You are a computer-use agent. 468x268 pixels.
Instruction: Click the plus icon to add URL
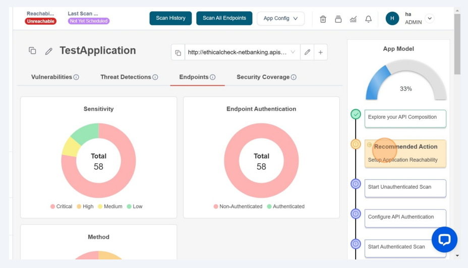[320, 52]
